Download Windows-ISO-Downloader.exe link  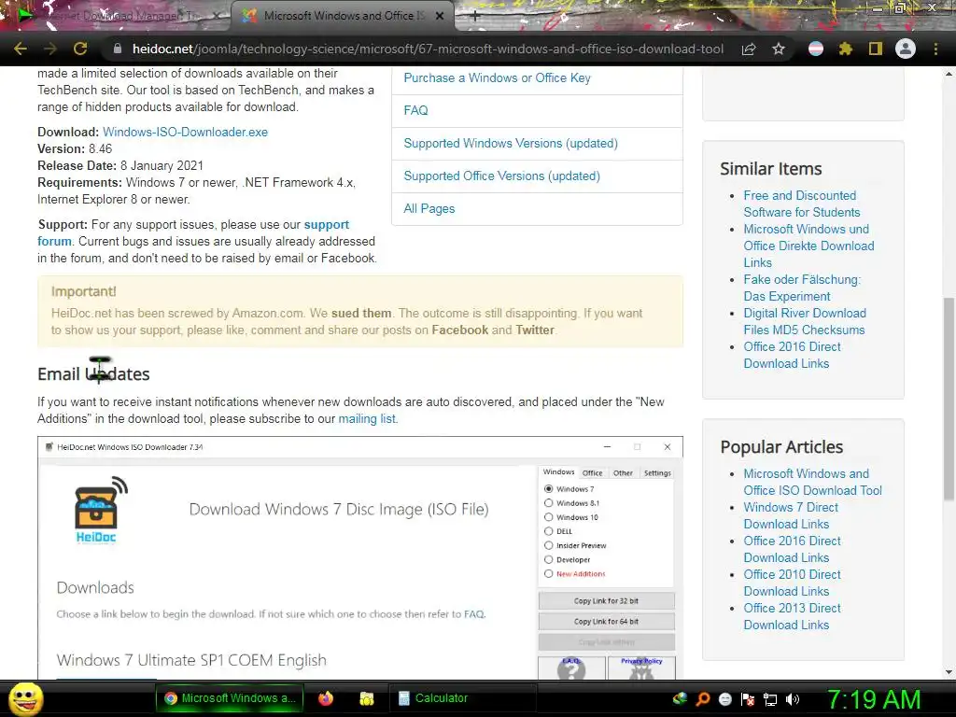click(186, 132)
